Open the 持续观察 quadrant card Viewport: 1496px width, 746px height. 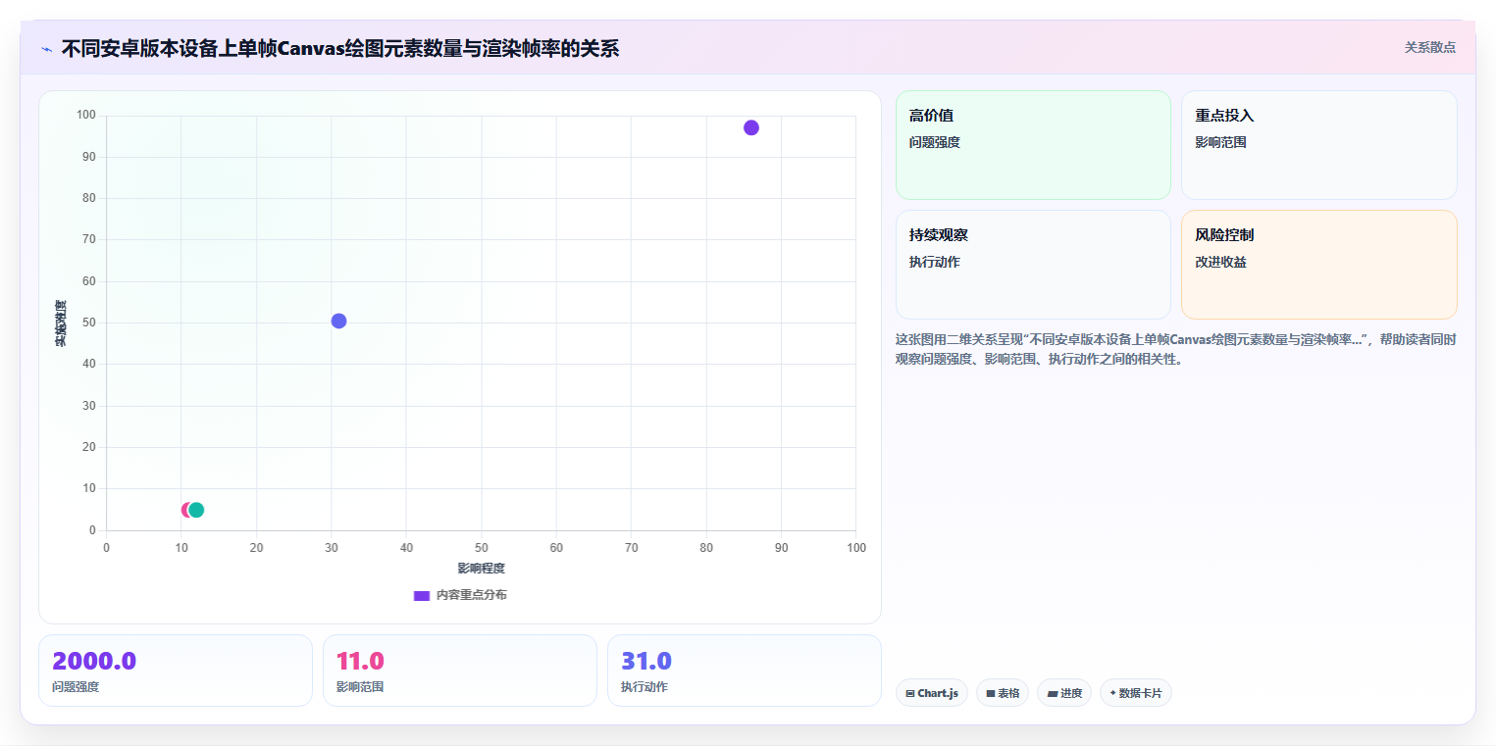pyautogui.click(x=1033, y=265)
